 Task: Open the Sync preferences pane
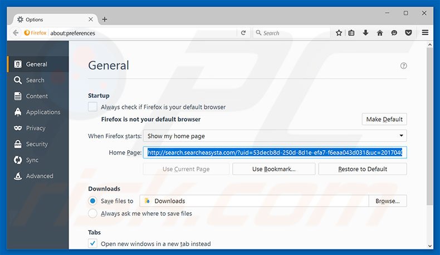(x=38, y=160)
